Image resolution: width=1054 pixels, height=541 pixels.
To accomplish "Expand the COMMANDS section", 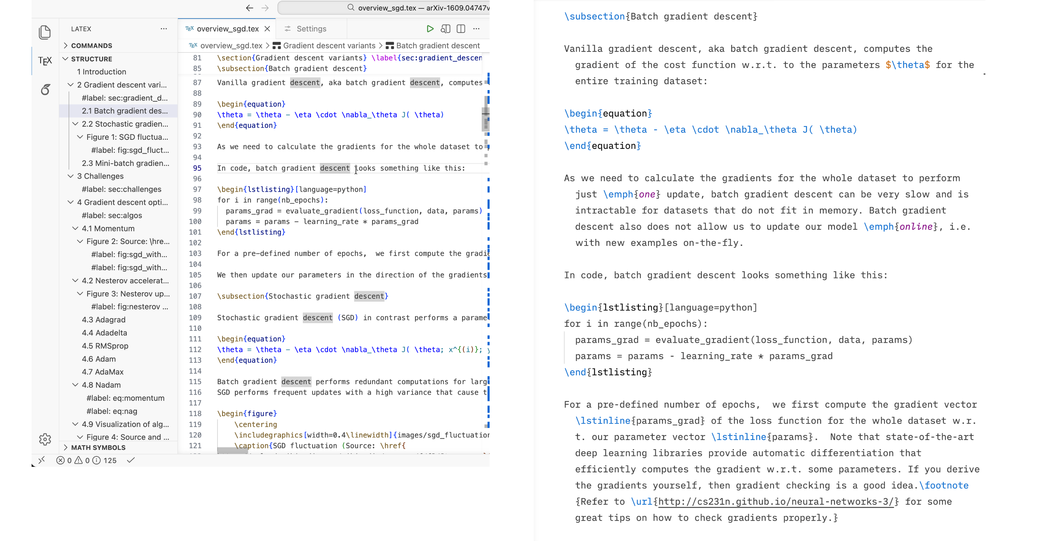I will pyautogui.click(x=91, y=45).
